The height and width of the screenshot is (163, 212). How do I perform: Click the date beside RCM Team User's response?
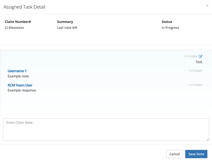tap(195, 85)
